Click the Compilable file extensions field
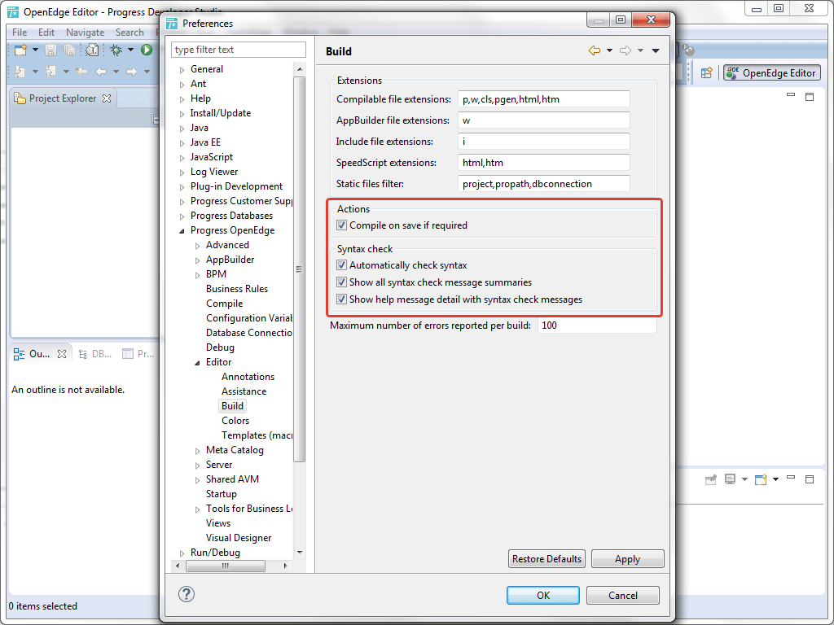This screenshot has height=625, width=834. [x=543, y=99]
